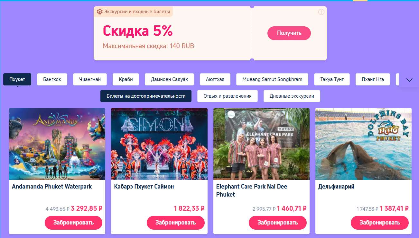Image resolution: width=419 pixels, height=238 pixels.
Task: Select the Краби city filter
Action: coord(126,79)
